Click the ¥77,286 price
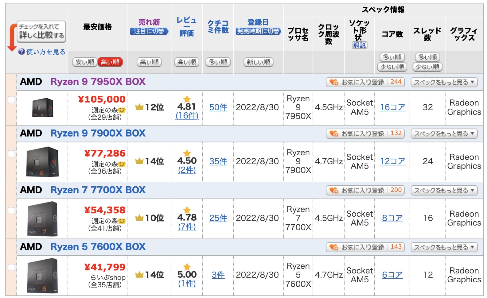 105,153
